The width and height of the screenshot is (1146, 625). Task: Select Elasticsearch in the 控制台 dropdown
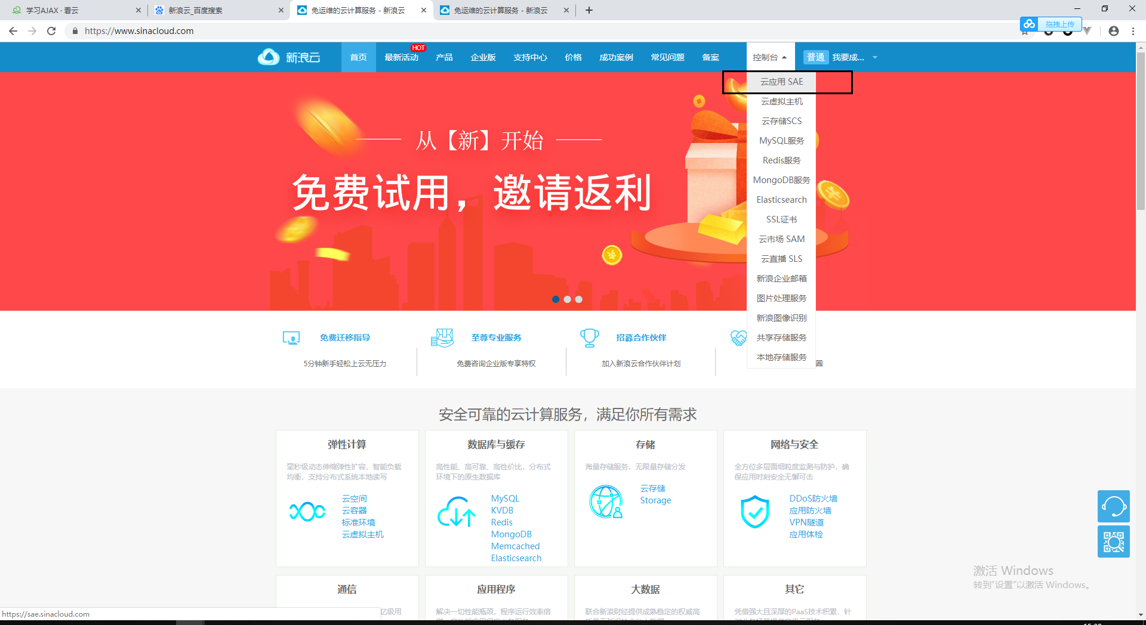[781, 200]
